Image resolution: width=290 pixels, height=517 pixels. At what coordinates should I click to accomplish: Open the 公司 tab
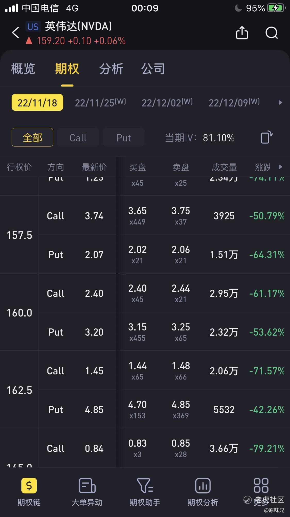[153, 69]
